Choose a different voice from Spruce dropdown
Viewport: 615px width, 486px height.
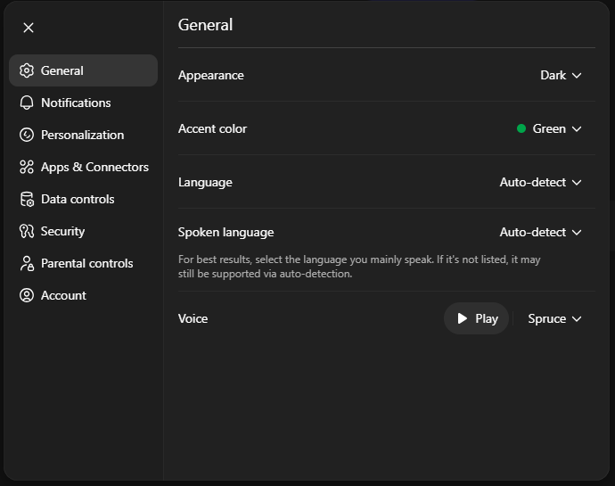coord(554,319)
